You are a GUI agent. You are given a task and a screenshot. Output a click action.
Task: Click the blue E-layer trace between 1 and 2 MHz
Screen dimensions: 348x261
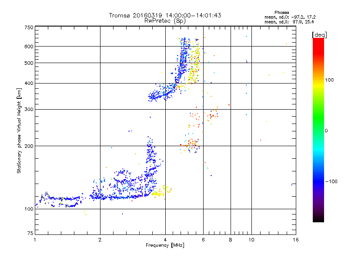[x=60, y=199]
